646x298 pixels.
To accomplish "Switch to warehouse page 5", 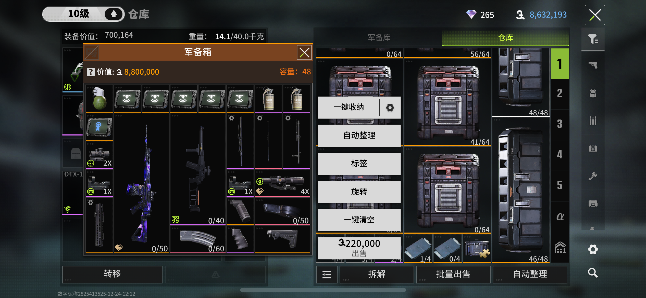I will click(x=560, y=185).
